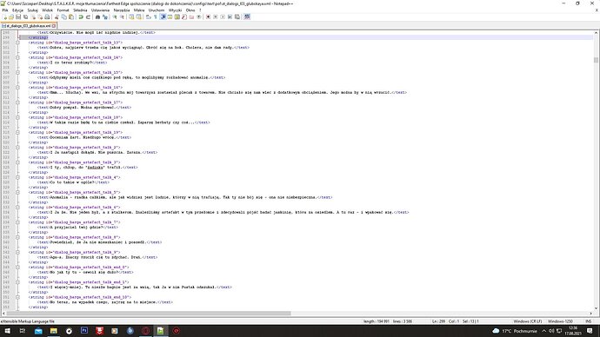Open the Ustawienia menu
The image size is (600, 337).
coord(100,10)
